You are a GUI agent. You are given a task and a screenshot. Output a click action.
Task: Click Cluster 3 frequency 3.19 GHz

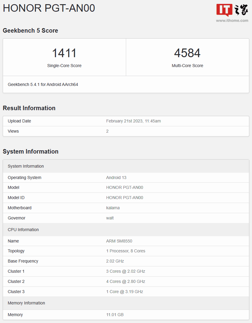tap(124, 292)
